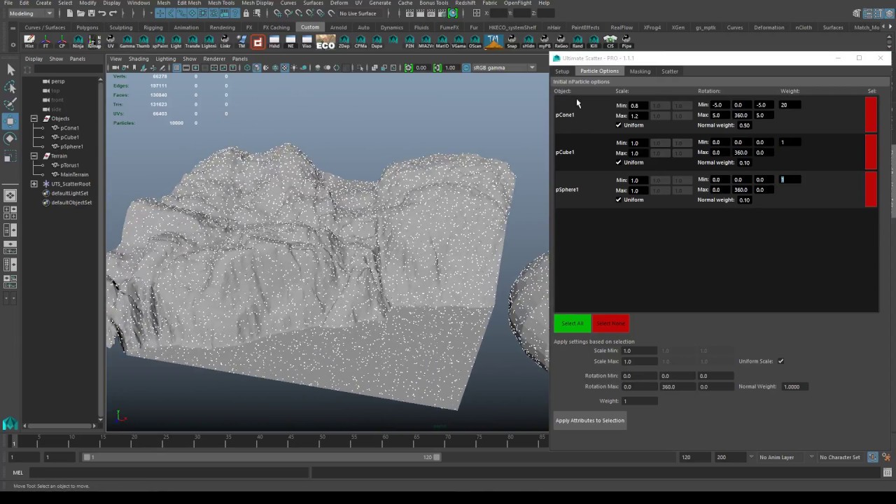
Task: Click the red swatch for pCube1
Action: coord(871,152)
